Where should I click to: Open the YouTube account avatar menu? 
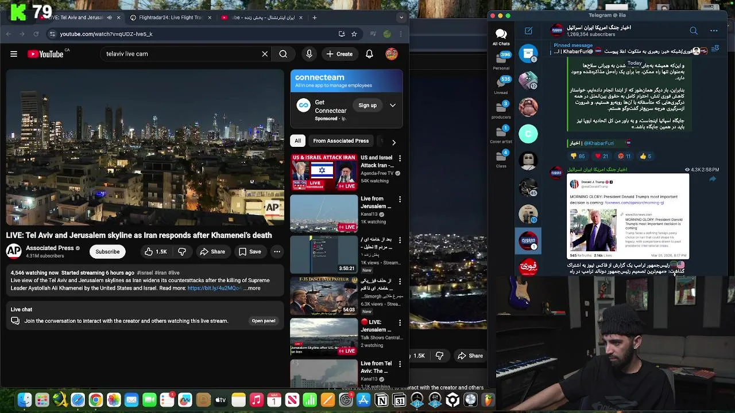(392, 54)
